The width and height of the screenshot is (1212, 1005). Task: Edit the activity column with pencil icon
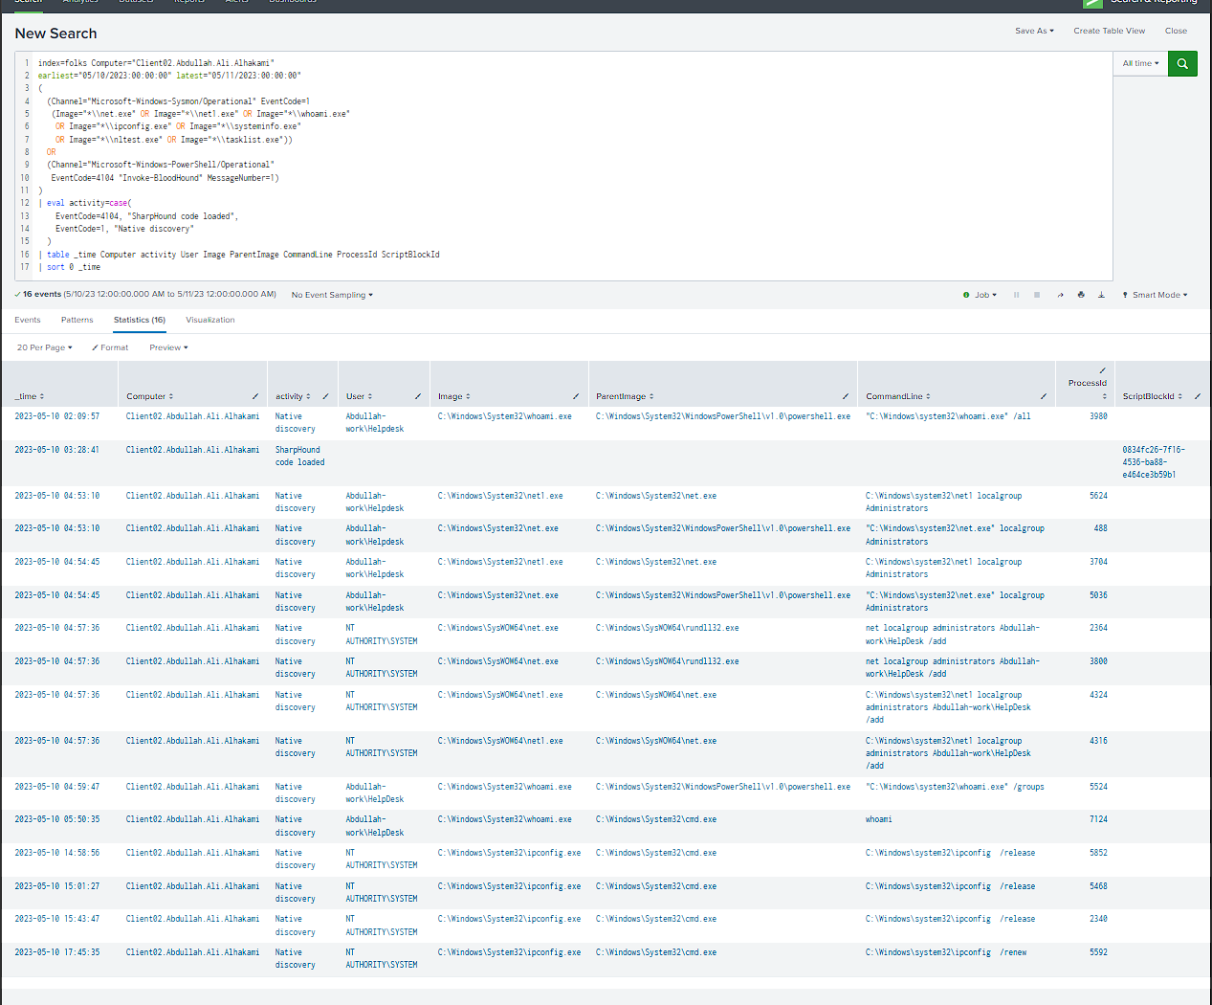tap(326, 396)
